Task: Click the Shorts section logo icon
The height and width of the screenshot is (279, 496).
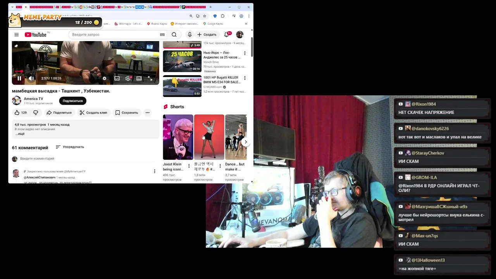Action: tap(166, 107)
